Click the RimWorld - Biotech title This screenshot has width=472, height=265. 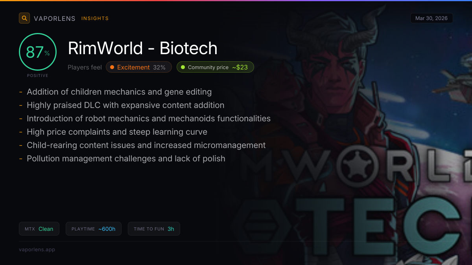click(x=142, y=48)
